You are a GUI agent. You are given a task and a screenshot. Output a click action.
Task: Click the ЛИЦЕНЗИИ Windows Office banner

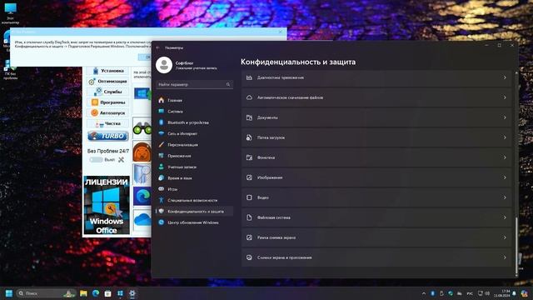[107, 205]
